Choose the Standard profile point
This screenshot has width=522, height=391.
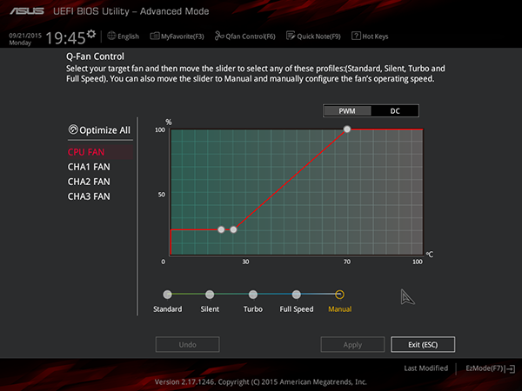click(167, 295)
